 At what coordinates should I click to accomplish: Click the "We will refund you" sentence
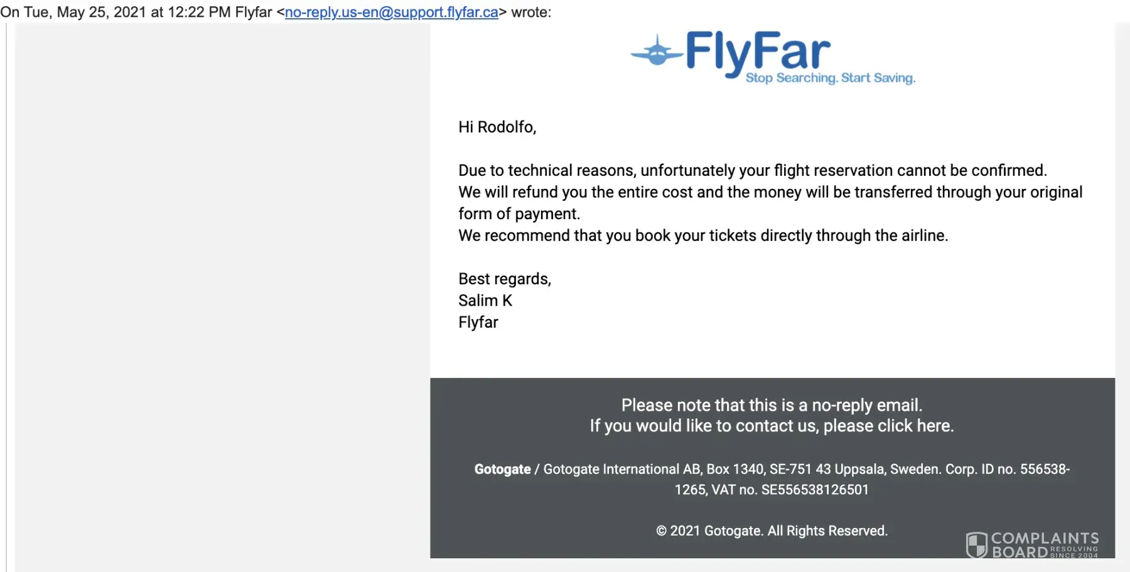pyautogui.click(x=770, y=192)
